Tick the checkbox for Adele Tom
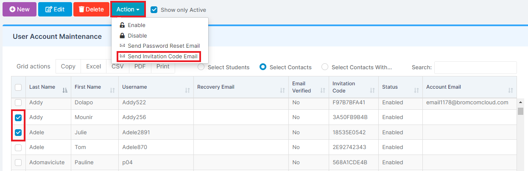Image resolution: width=528 pixels, height=171 pixels. [x=18, y=147]
